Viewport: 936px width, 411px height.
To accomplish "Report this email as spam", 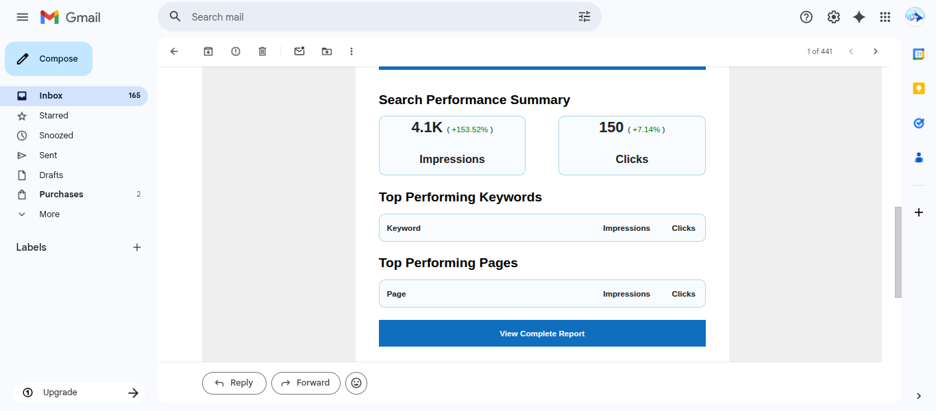I will tap(236, 51).
